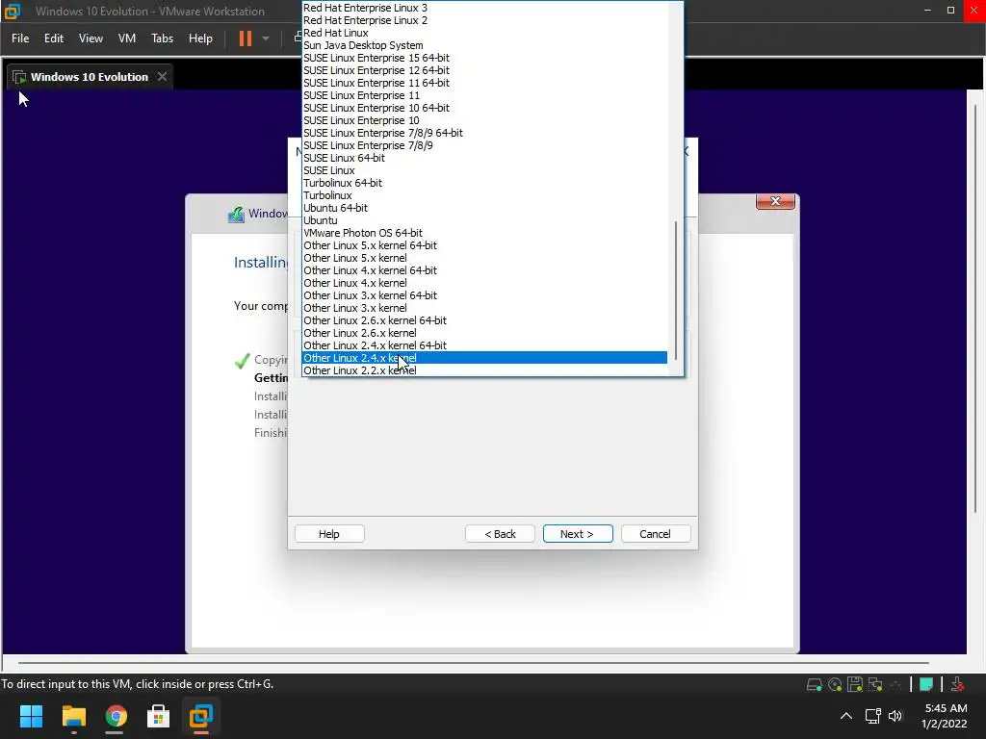Open Google Chrome from taskbar
This screenshot has height=739, width=986.
pyautogui.click(x=116, y=716)
